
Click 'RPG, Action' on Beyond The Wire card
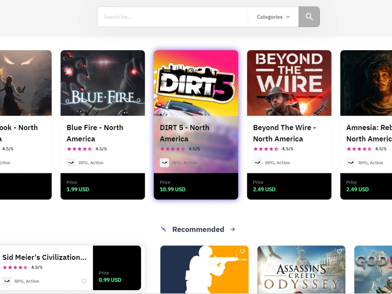278,163
